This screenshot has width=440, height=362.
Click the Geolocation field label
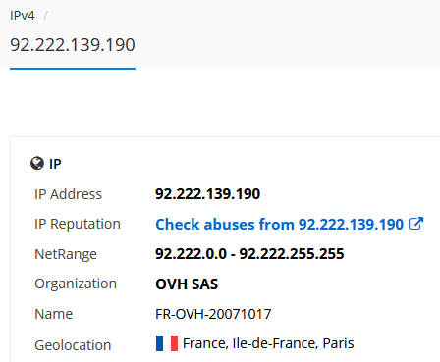coord(73,345)
